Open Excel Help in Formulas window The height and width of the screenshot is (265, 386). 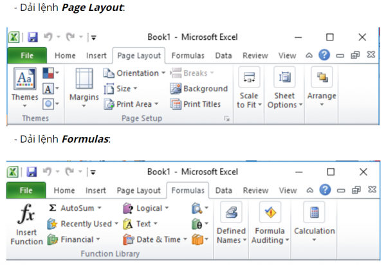(325, 190)
